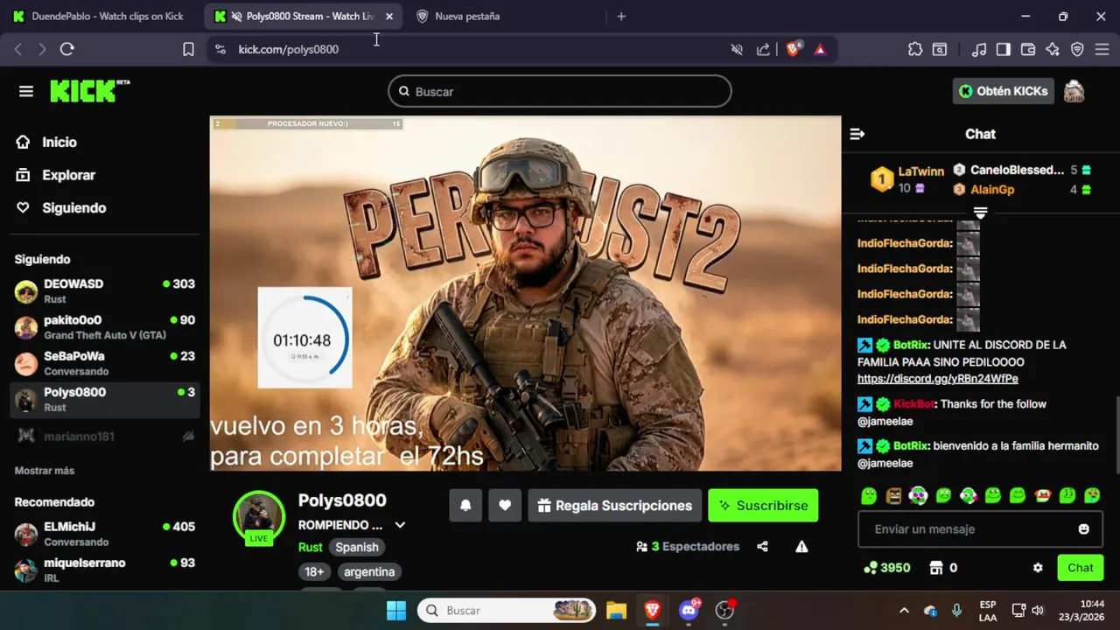1120x630 pixels.
Task: Open offline marianno181 channel
Action: 105,436
